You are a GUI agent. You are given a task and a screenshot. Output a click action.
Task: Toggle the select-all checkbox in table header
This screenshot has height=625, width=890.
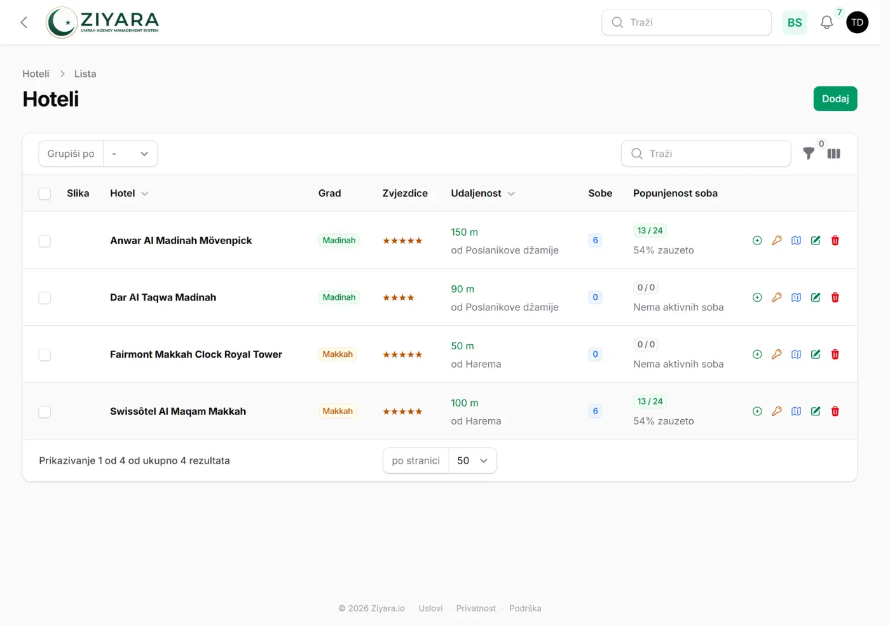[44, 194]
